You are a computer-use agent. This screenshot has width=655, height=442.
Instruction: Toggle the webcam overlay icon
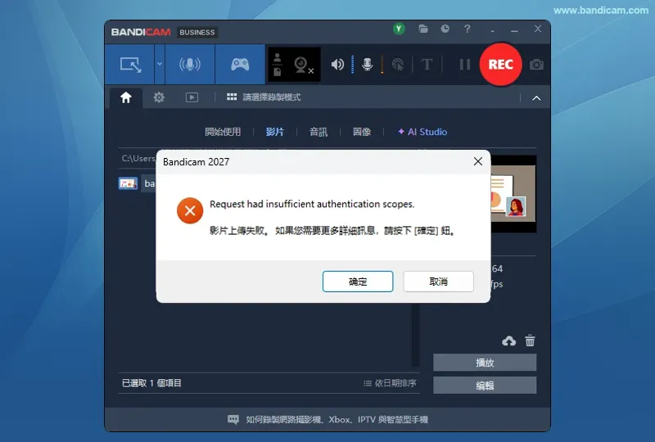tap(304, 65)
